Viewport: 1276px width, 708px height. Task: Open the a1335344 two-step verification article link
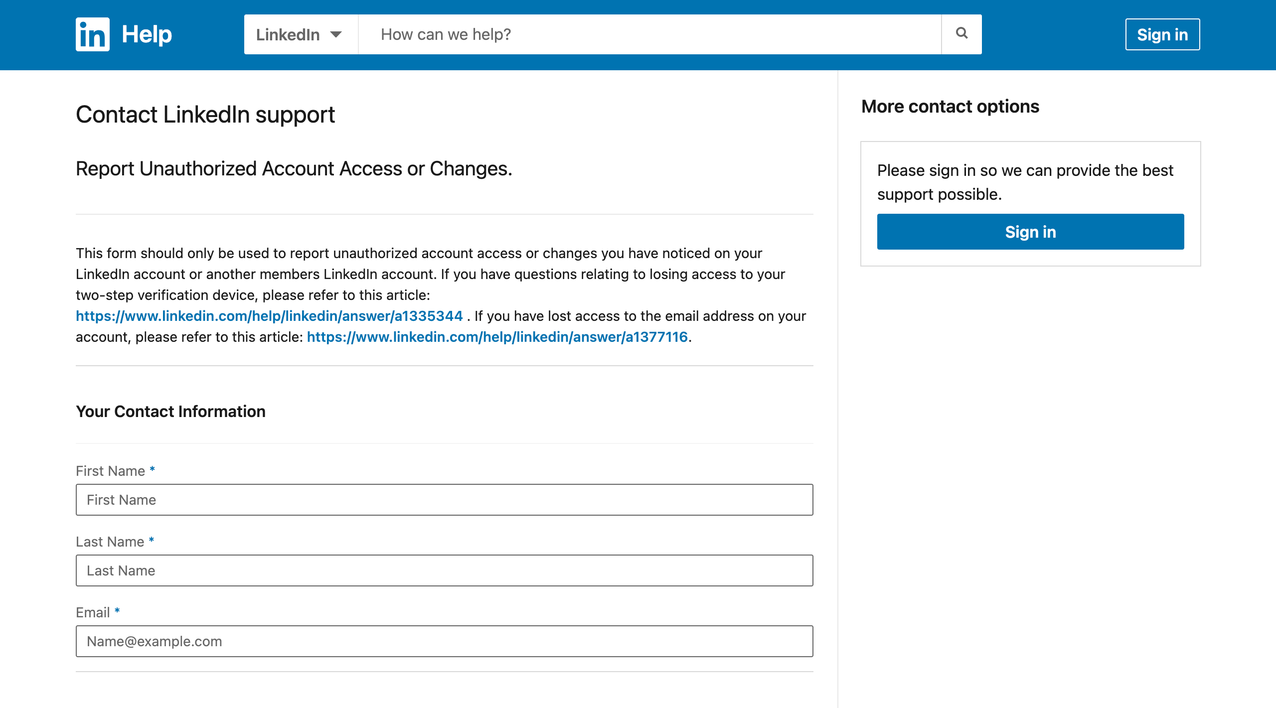[269, 316]
